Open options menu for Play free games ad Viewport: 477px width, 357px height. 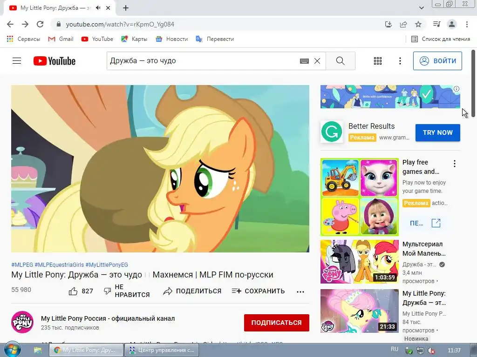455,164
